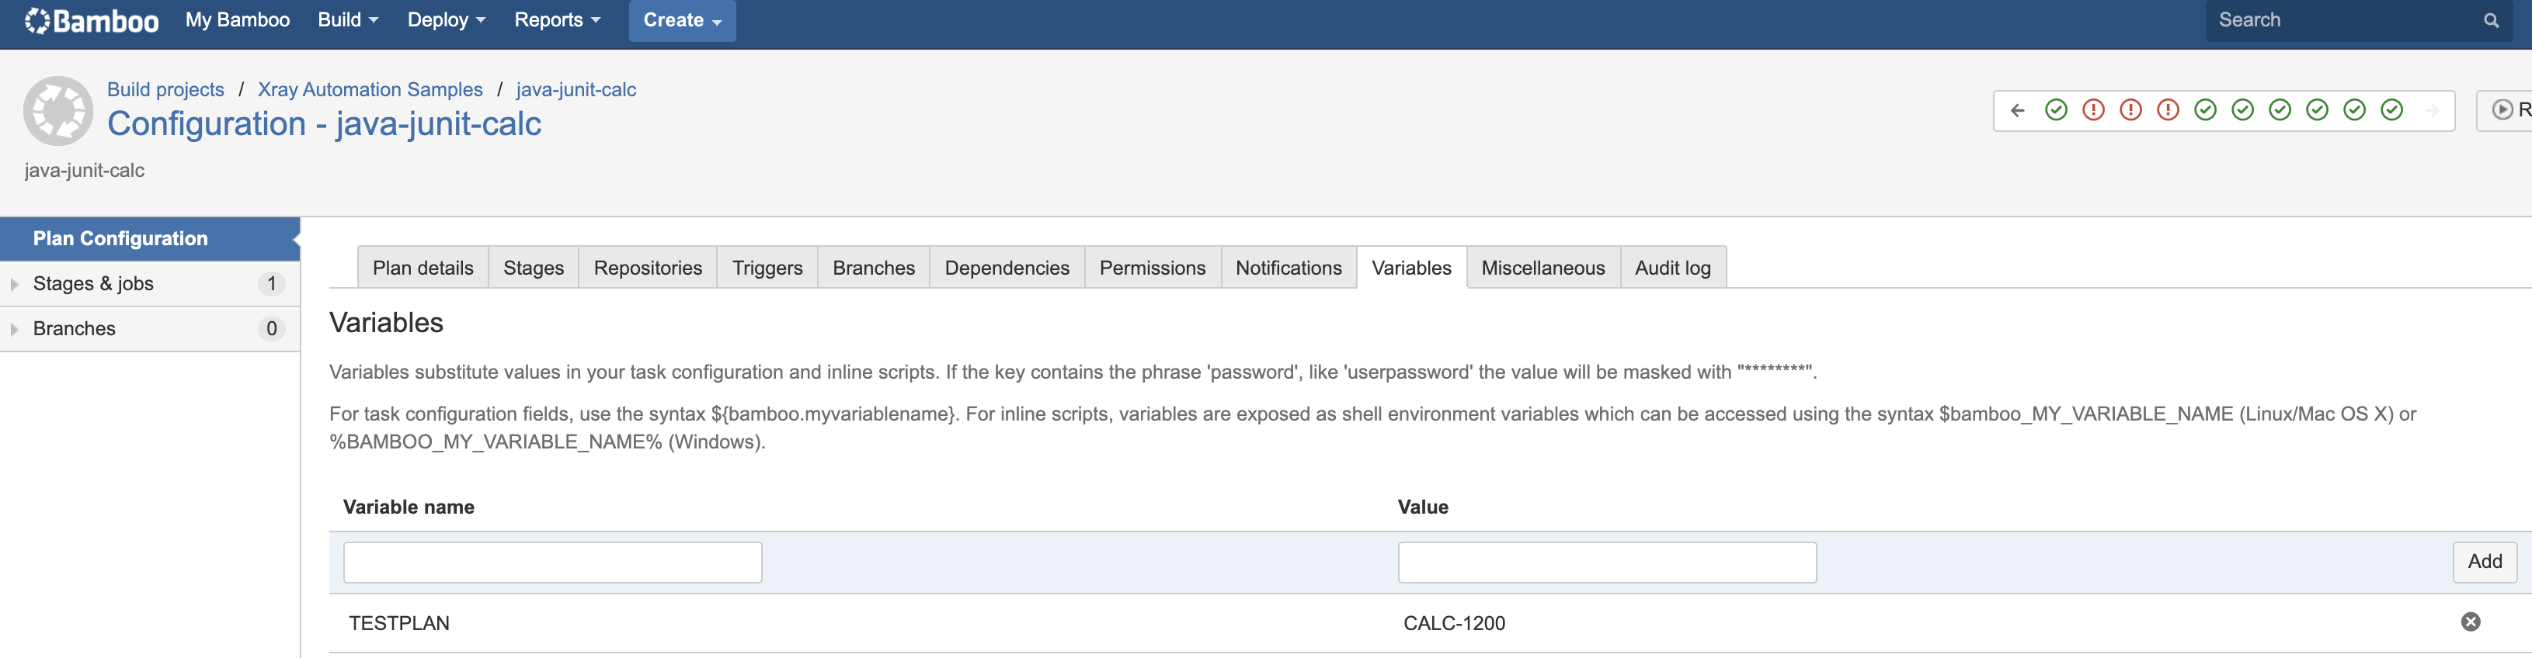The width and height of the screenshot is (2532, 658).
Task: Switch to the Permissions tab
Action: point(1152,267)
